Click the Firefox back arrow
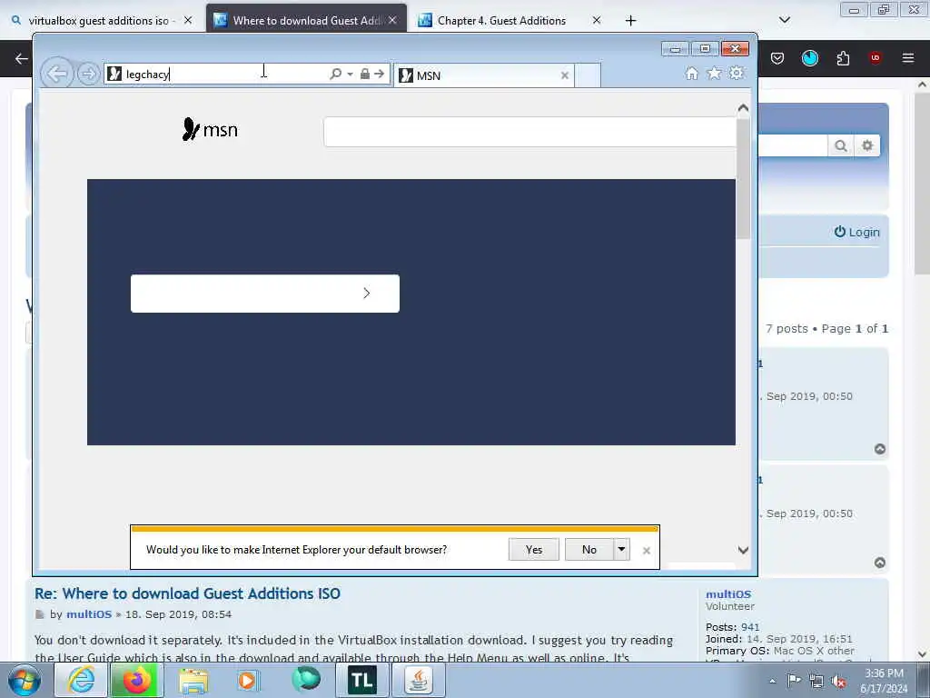Viewport: 930px width, 698px height. pos(22,58)
